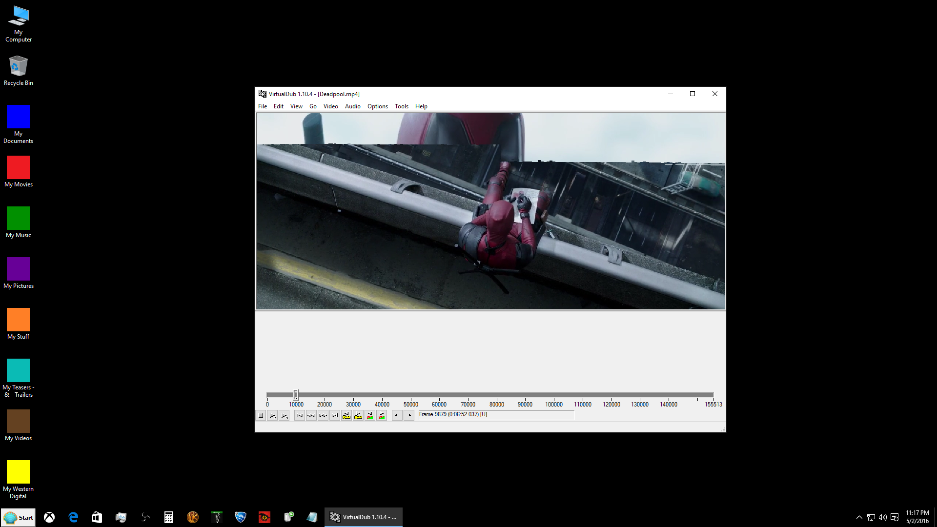Click the frame position slider thumb

click(296, 395)
